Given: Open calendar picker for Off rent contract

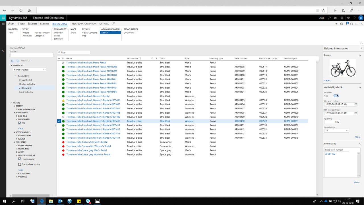Looking at the screenshot, I should pyautogui.click(x=355, y=113).
